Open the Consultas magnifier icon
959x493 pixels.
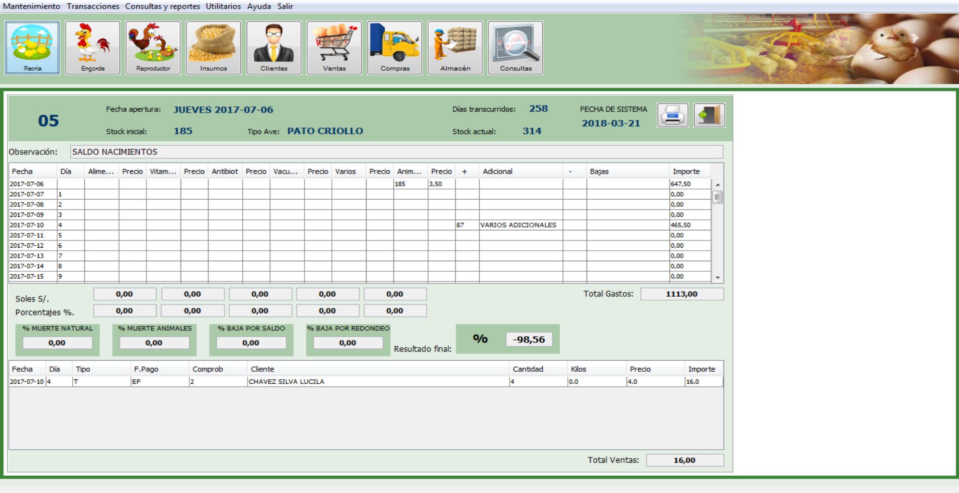515,48
